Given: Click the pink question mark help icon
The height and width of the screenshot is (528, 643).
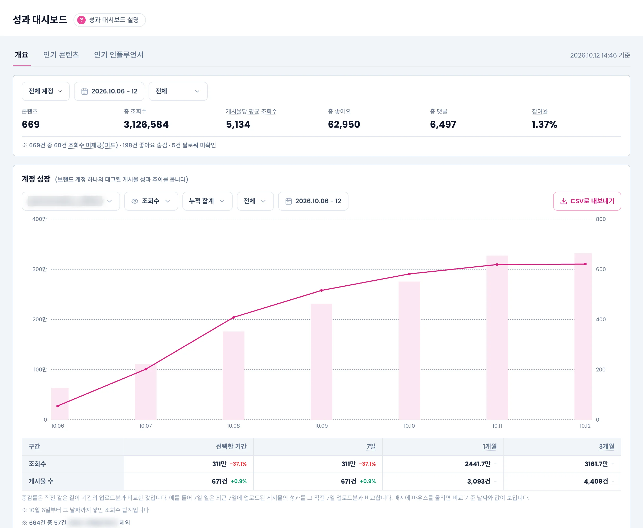Looking at the screenshot, I should tap(81, 20).
